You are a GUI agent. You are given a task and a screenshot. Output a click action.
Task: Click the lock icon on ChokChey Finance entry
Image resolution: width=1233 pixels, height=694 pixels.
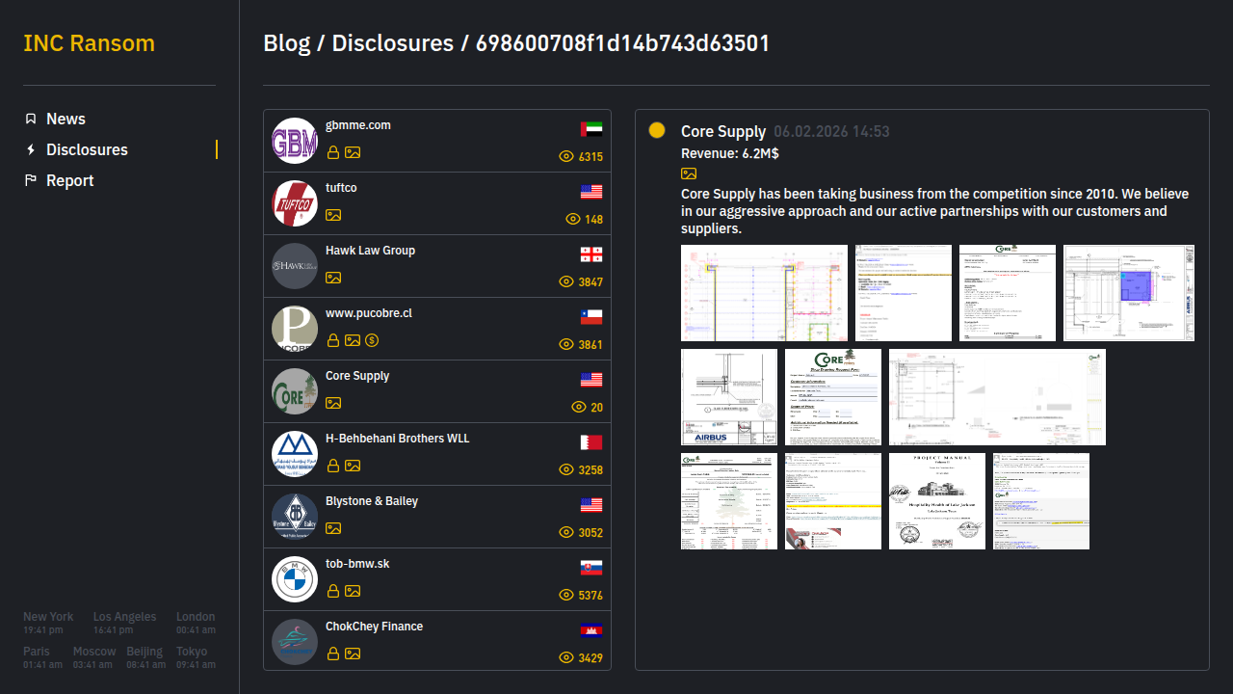point(333,654)
